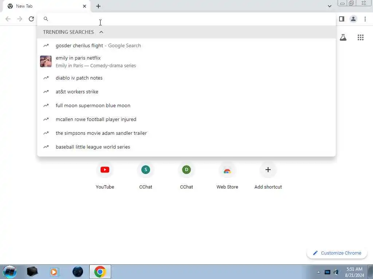Click the Chrome taskbar icon
This screenshot has height=279, width=373.
(100, 272)
